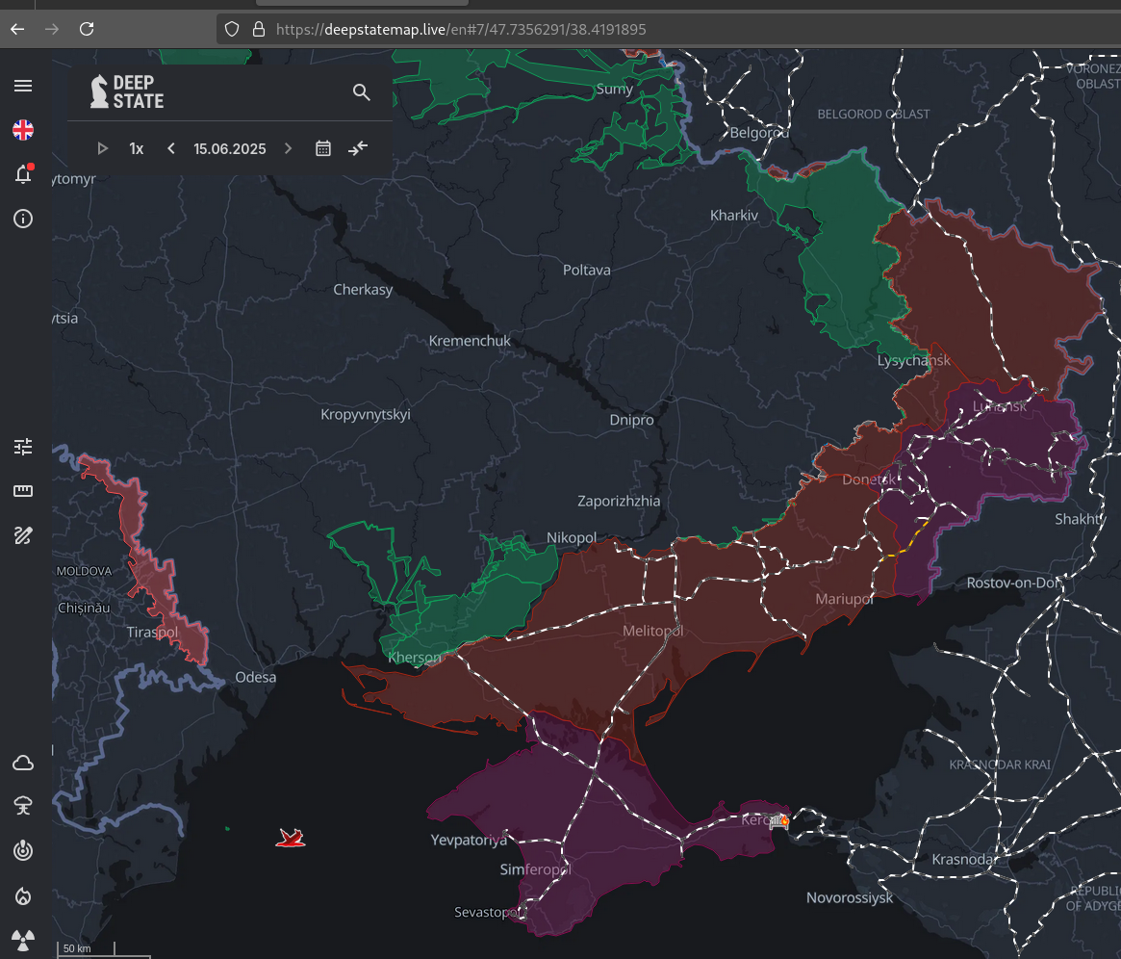This screenshot has height=959, width=1121.
Task: Toggle the radiation hazard icon
Action: pyautogui.click(x=23, y=940)
